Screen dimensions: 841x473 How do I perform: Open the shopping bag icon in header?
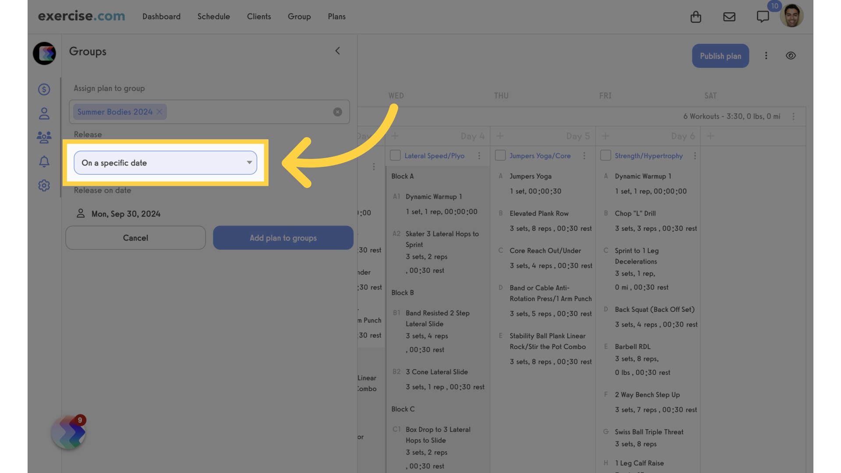(x=696, y=17)
